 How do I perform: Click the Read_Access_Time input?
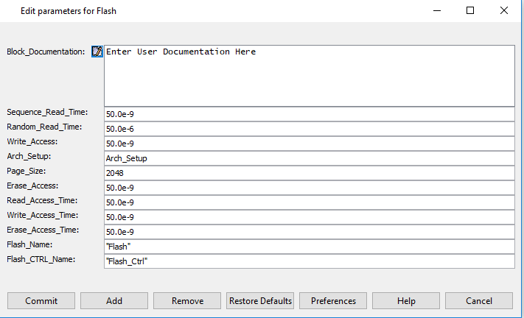pyautogui.click(x=310, y=202)
